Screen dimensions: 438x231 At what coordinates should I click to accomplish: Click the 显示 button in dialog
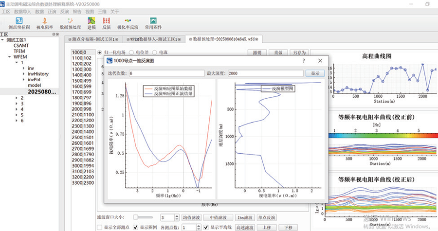tap(314, 73)
